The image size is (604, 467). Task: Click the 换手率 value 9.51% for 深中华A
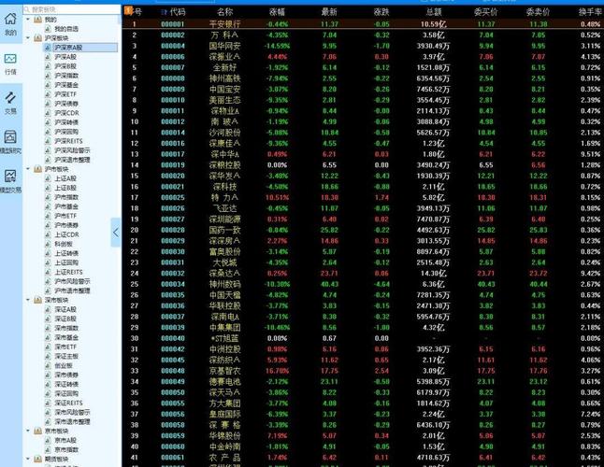click(x=591, y=154)
